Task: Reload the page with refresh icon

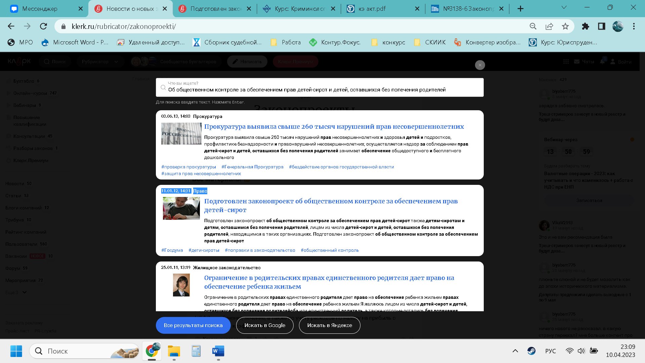Action: (43, 26)
